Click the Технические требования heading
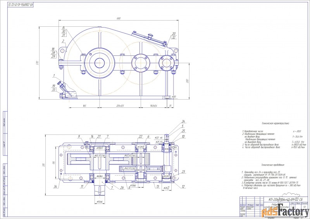The height and width of the screenshot is (219, 310). coord(273,165)
